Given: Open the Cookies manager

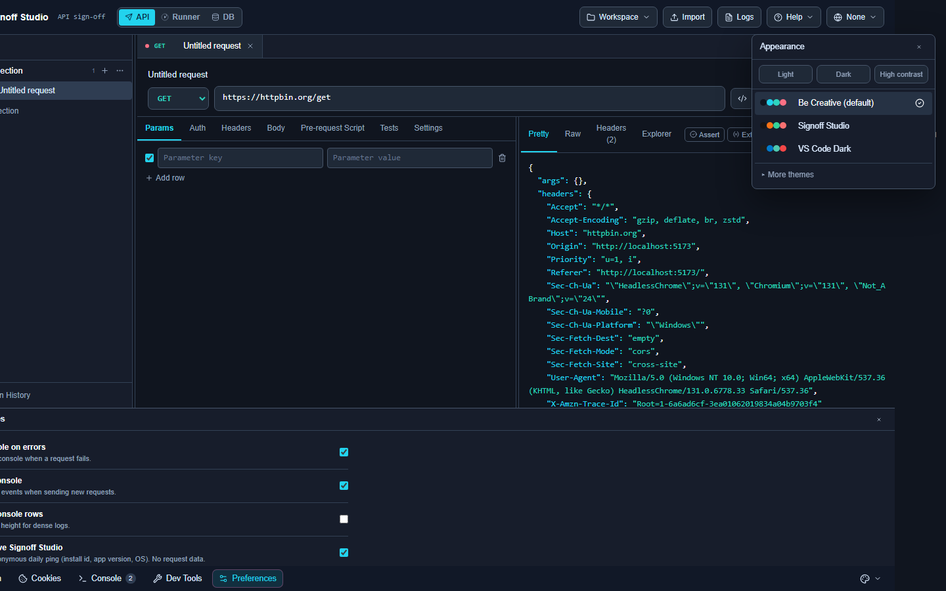Looking at the screenshot, I should coord(40,579).
